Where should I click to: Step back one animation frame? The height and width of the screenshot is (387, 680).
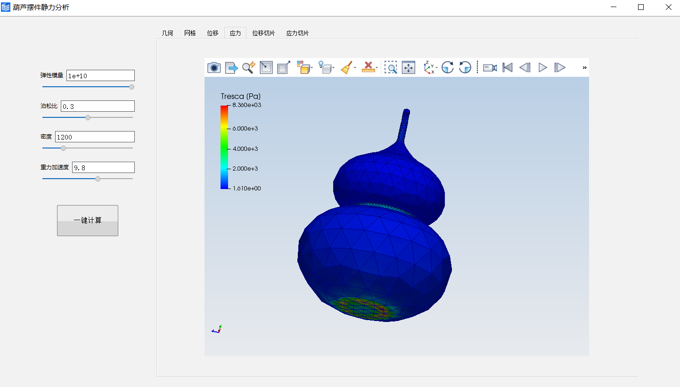point(525,68)
